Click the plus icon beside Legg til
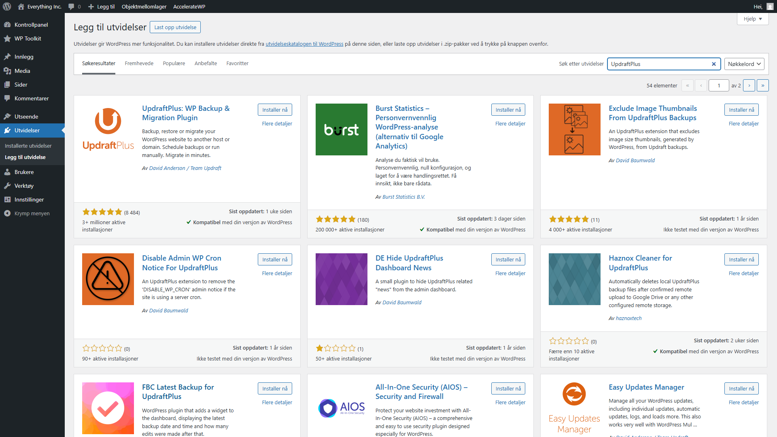The image size is (777, 437). [91, 6]
